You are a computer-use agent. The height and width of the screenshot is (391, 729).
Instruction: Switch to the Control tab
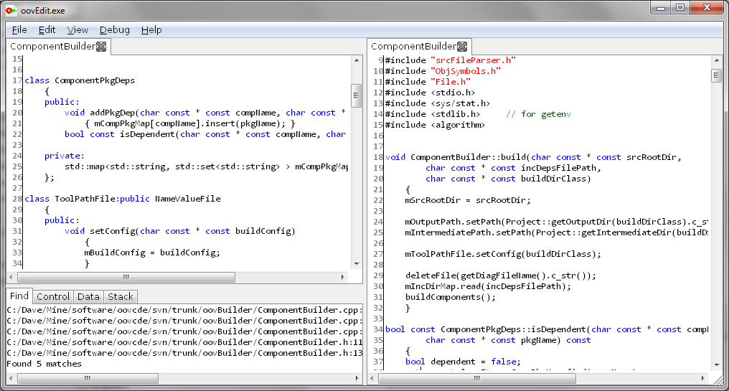(x=53, y=296)
